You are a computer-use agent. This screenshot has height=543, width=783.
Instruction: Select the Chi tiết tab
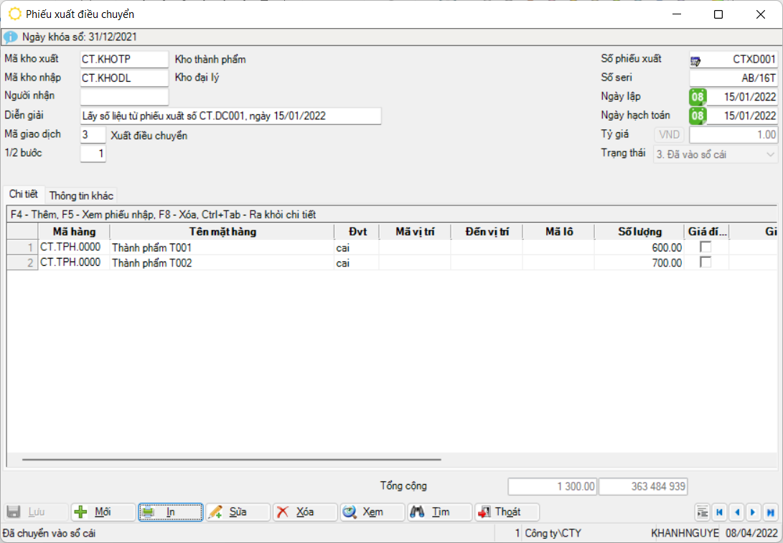coord(23,195)
